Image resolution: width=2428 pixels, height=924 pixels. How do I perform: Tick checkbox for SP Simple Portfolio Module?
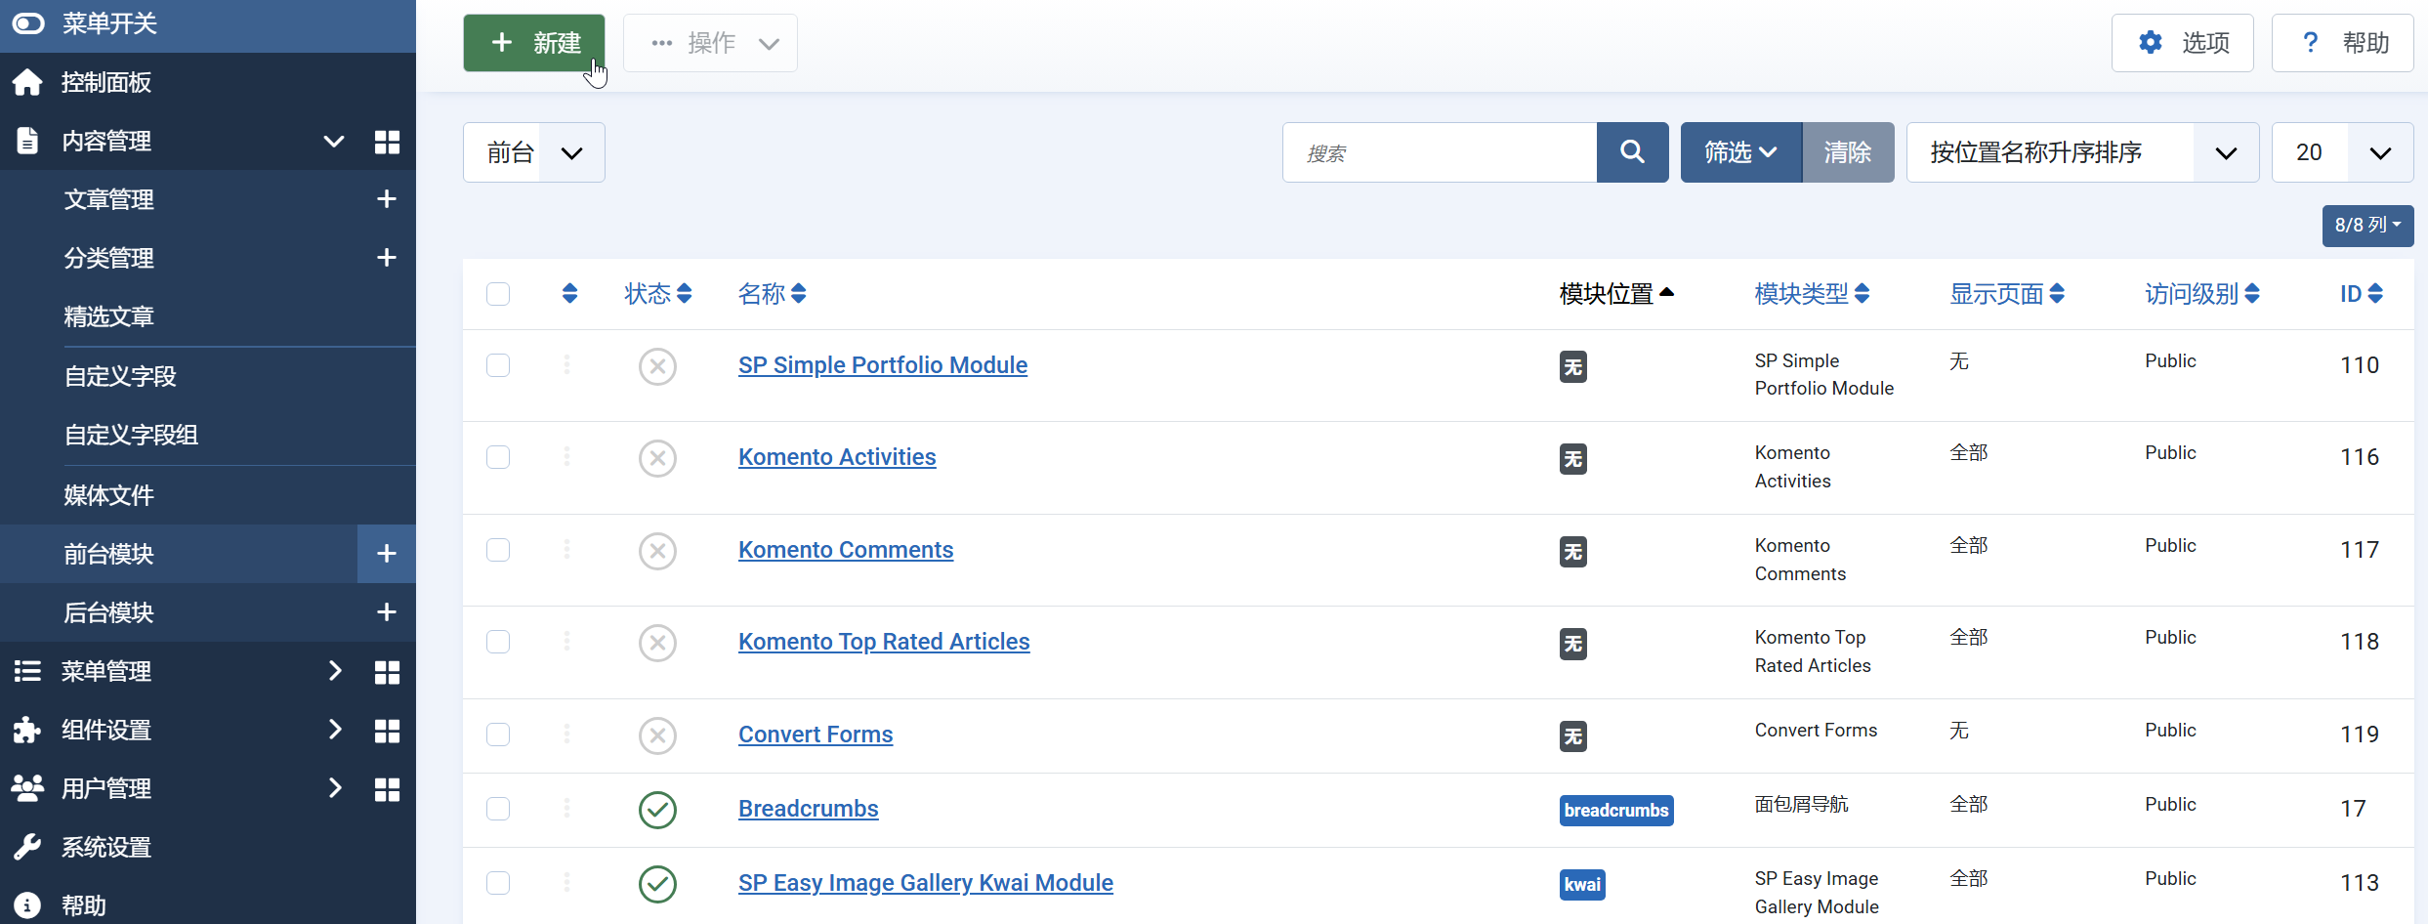click(498, 365)
